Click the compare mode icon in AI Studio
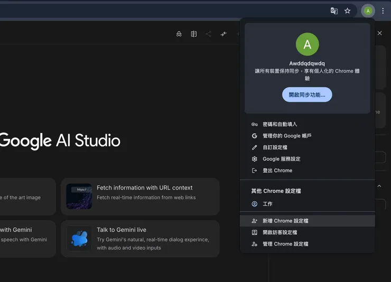This screenshot has height=282, width=391. pyautogui.click(x=194, y=34)
